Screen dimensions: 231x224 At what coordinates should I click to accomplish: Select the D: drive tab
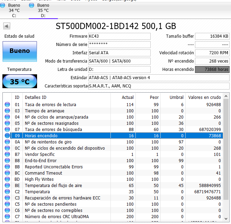point(43,10)
